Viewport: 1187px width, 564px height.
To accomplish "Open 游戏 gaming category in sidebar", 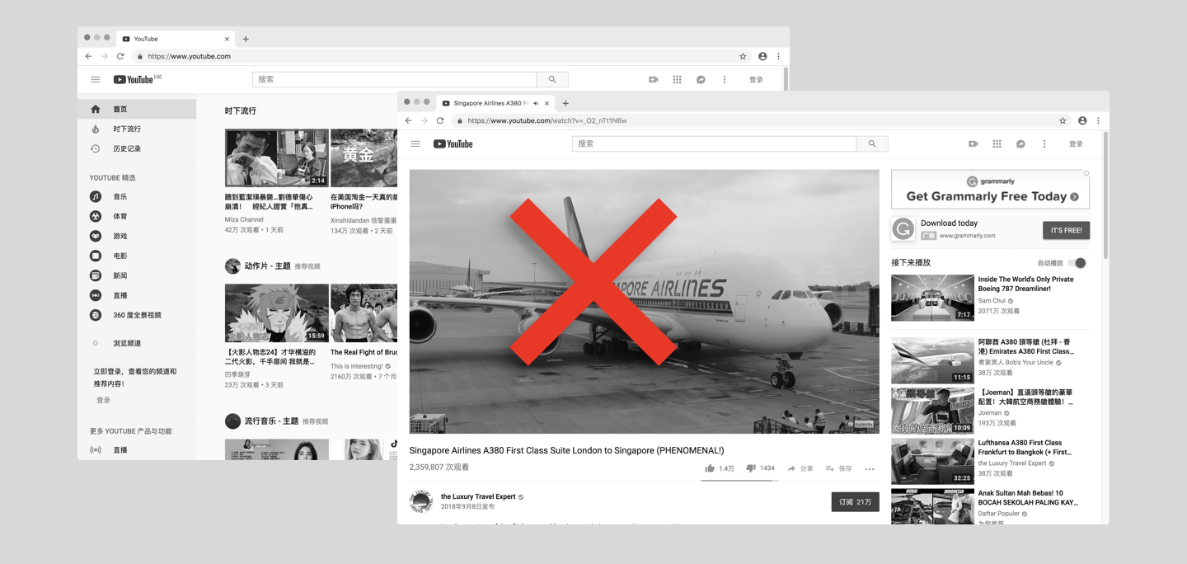I will (x=137, y=236).
